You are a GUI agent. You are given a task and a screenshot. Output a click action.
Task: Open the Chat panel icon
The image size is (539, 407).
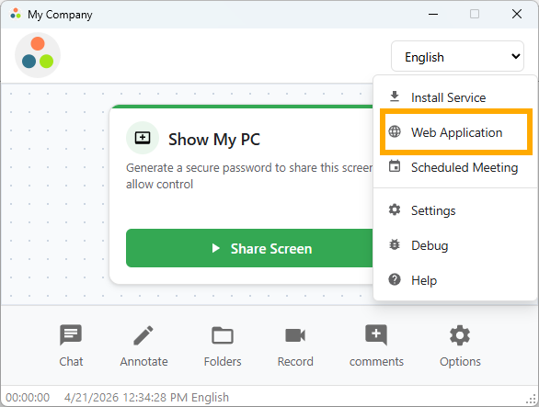tap(71, 335)
